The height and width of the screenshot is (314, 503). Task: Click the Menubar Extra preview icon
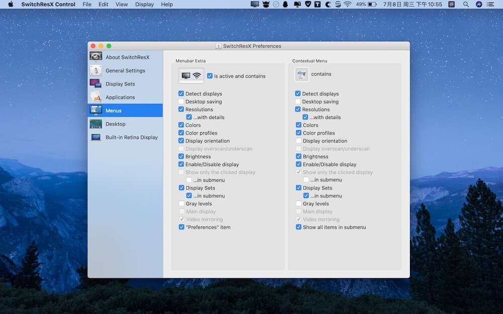click(x=191, y=76)
